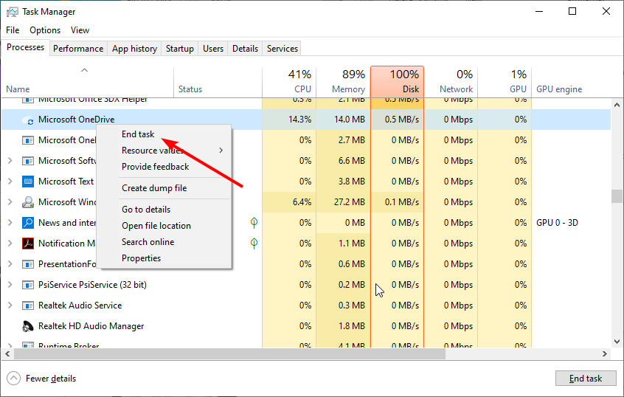Click the Notification Manager Adobe icon
624x397 pixels.
click(x=27, y=244)
